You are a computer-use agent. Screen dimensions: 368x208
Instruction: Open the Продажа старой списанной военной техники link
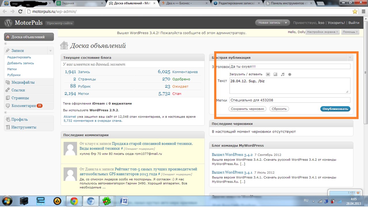pos(136,146)
